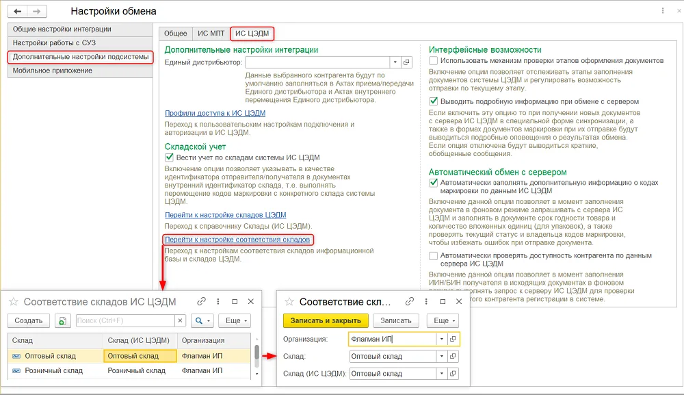The image size is (684, 395).
Task: Enable Автоматически проверять доступность контрагента
Action: 433,256
